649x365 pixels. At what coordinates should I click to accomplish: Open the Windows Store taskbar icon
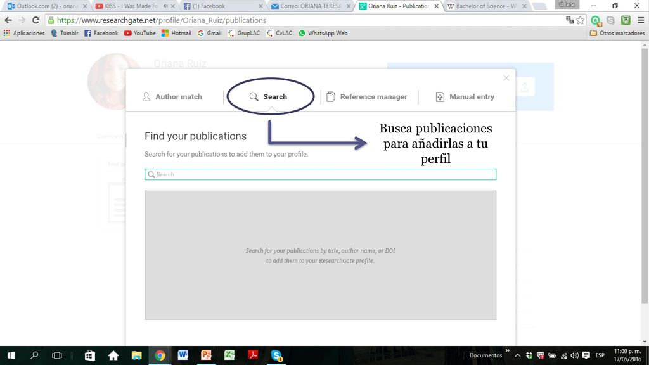click(90, 355)
